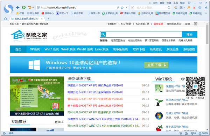The height and width of the screenshot is (136, 210).
Task: Close the 系统之家官网 tab
Action: (42, 19)
